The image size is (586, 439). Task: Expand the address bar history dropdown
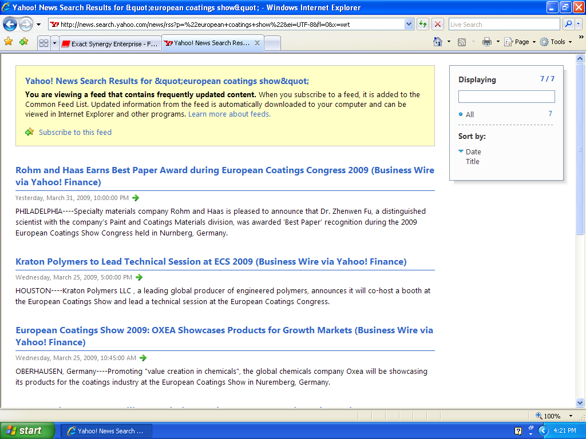[409, 25]
